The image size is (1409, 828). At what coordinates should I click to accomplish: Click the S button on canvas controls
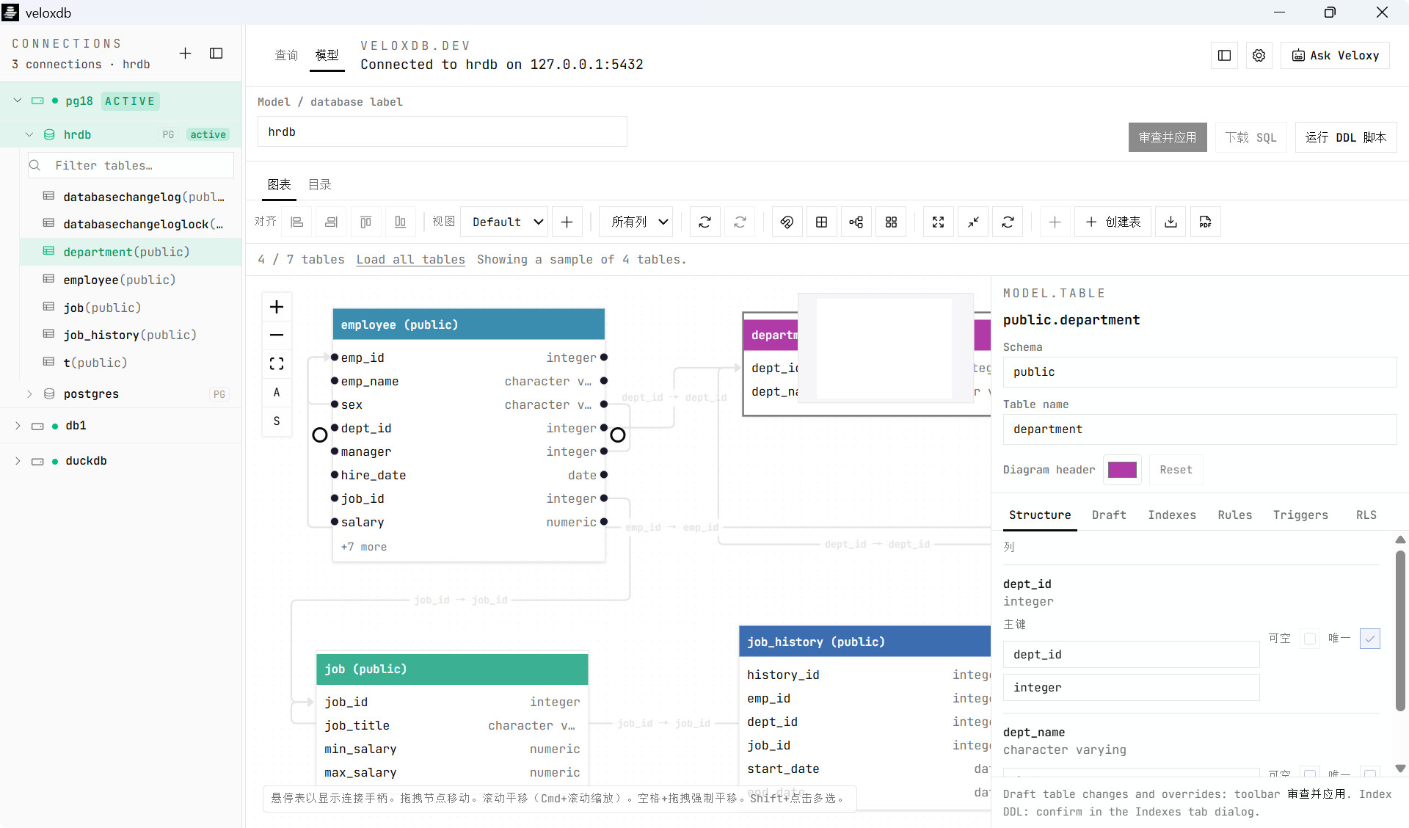277,421
